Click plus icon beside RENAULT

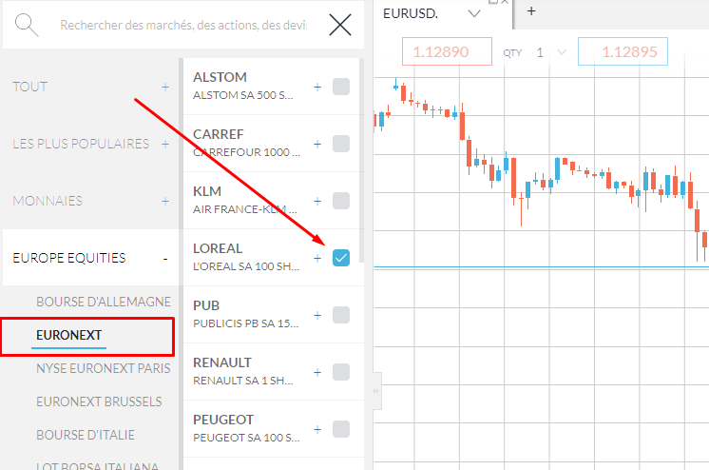point(317,372)
